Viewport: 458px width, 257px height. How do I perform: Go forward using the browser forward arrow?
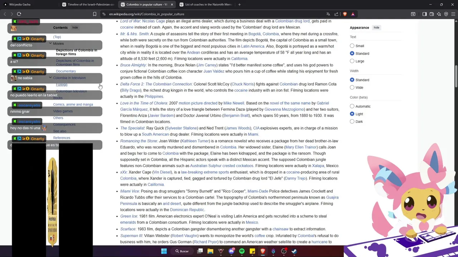click(11, 14)
